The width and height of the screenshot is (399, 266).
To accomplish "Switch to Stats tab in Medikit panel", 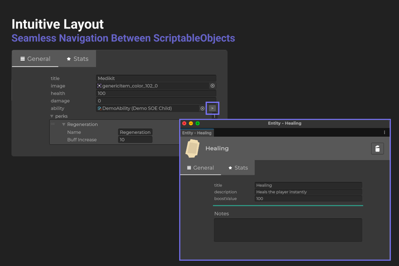I will coord(77,59).
